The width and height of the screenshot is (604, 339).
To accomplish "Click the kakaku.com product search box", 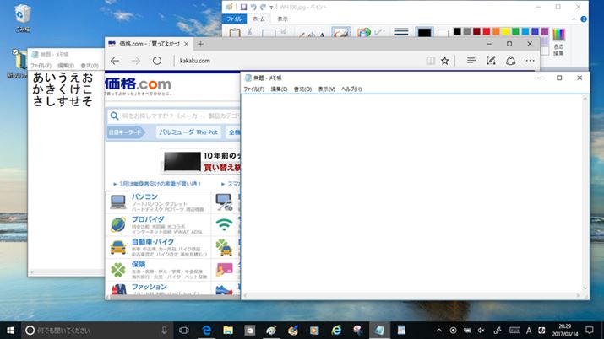I will coord(161,114).
